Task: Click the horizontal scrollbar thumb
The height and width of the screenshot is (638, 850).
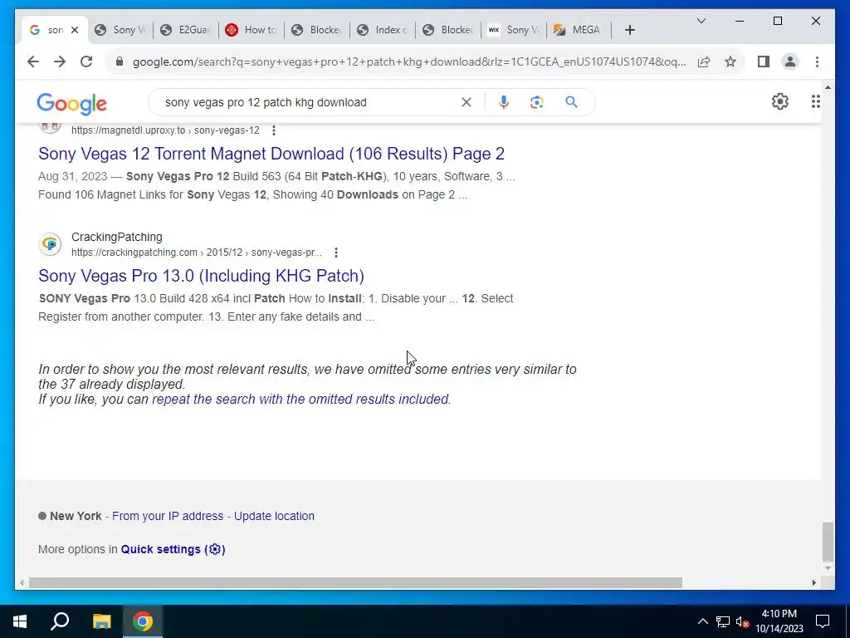Action: 355,582
